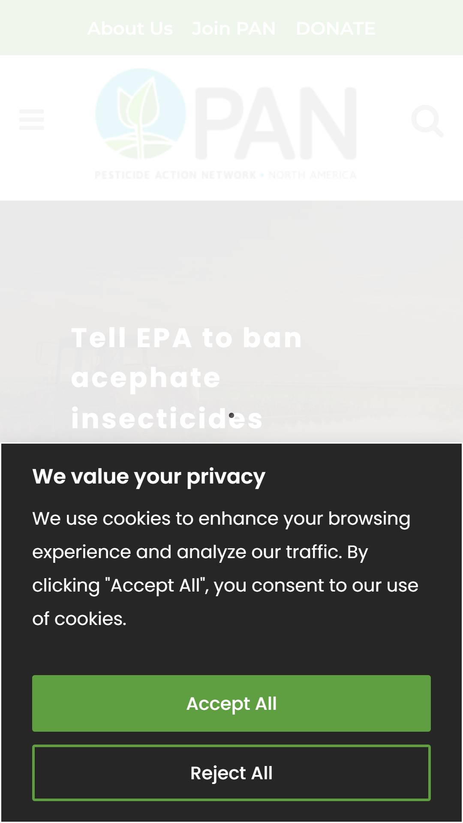
Task: Open site search via magnifier icon
Action: tap(427, 121)
